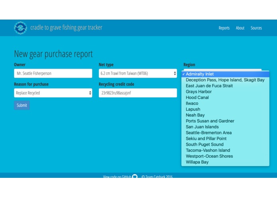Viewport: 277px width, 197px height.
Task: Pick San Juan Islands region
Action: (226, 127)
